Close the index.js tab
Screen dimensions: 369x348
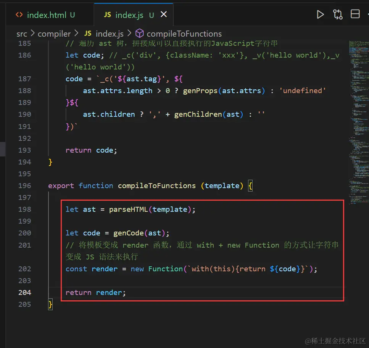(x=164, y=14)
